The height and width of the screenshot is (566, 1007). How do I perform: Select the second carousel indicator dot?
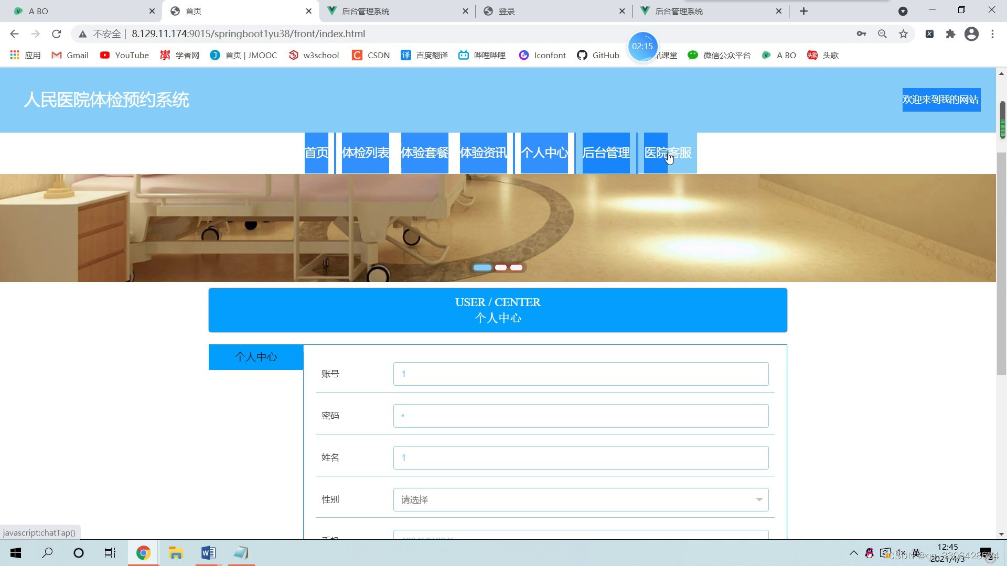[x=501, y=267]
